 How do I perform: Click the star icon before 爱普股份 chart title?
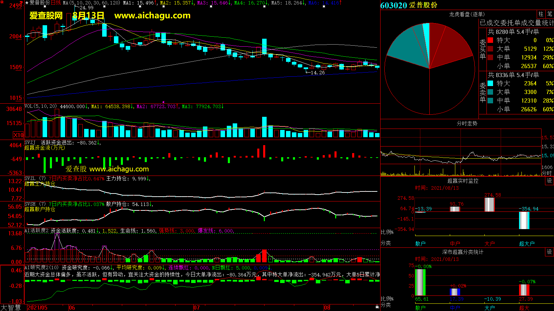[27, 3]
